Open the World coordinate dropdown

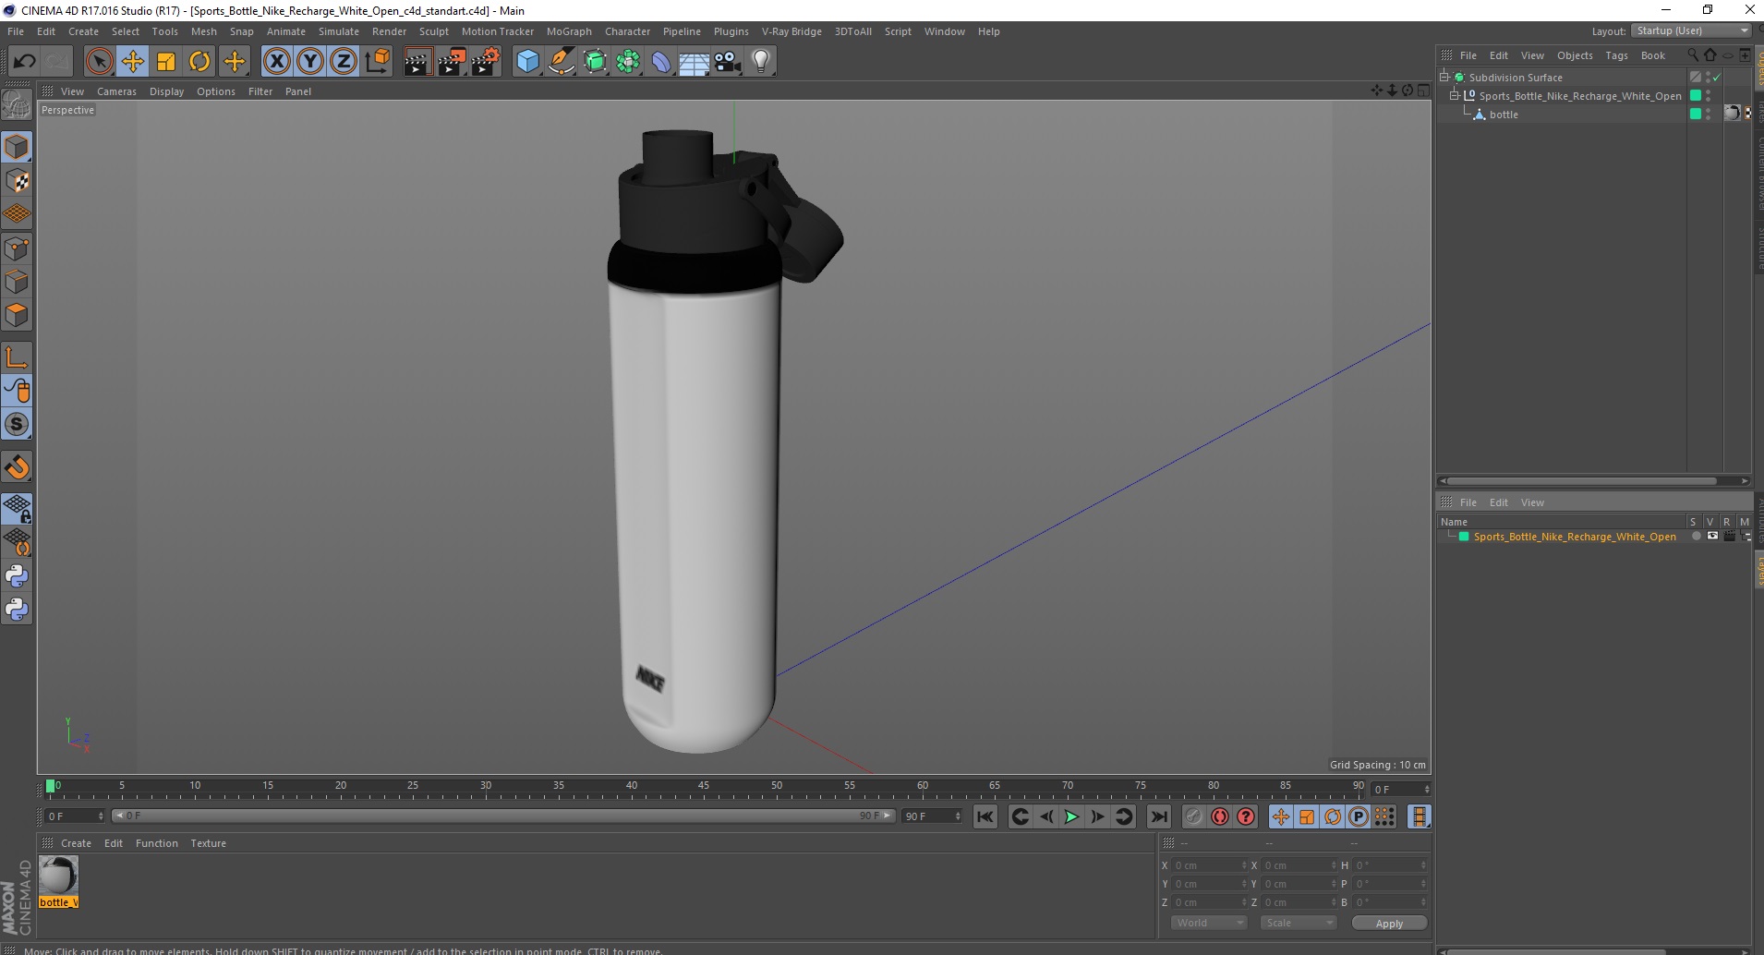pos(1209,923)
